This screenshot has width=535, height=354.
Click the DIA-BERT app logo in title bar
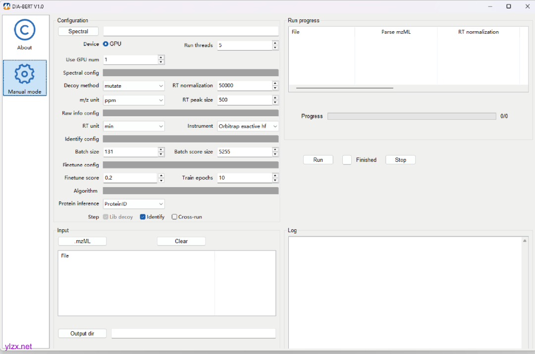coord(6,6)
